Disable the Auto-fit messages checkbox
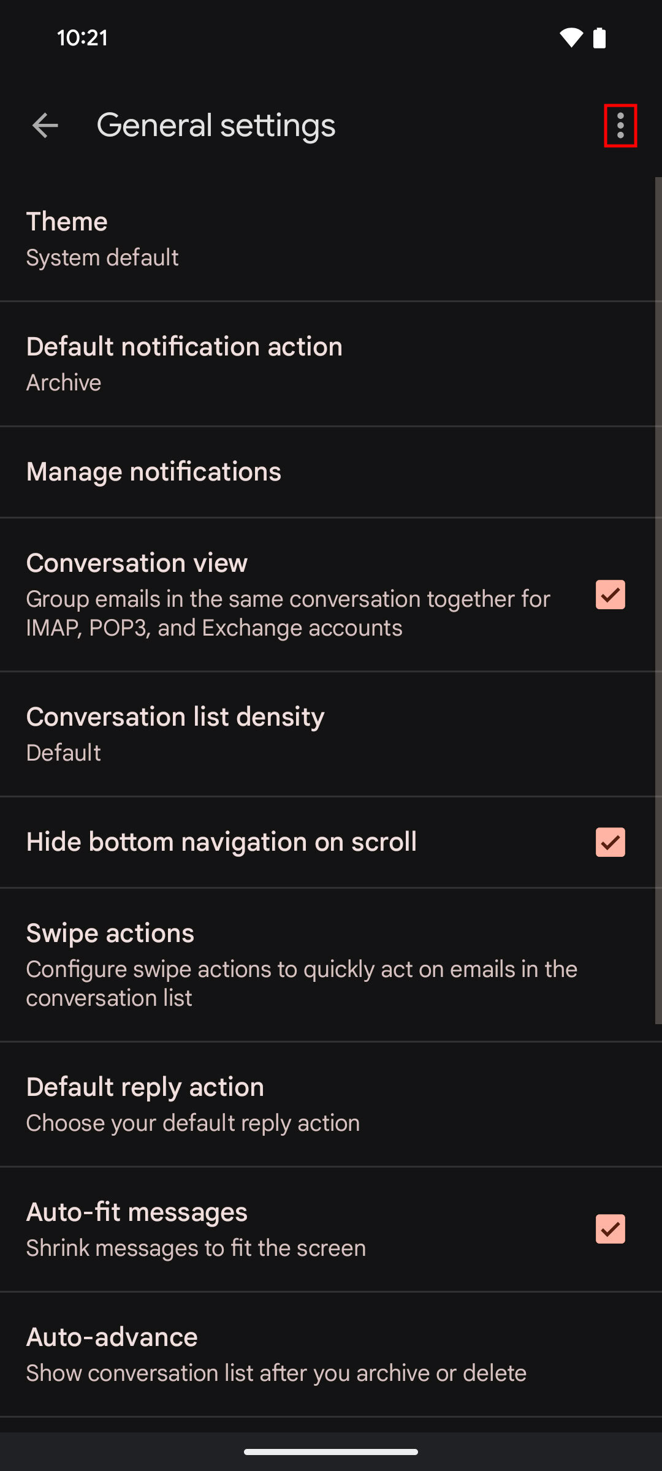The image size is (662, 1471). point(610,1229)
